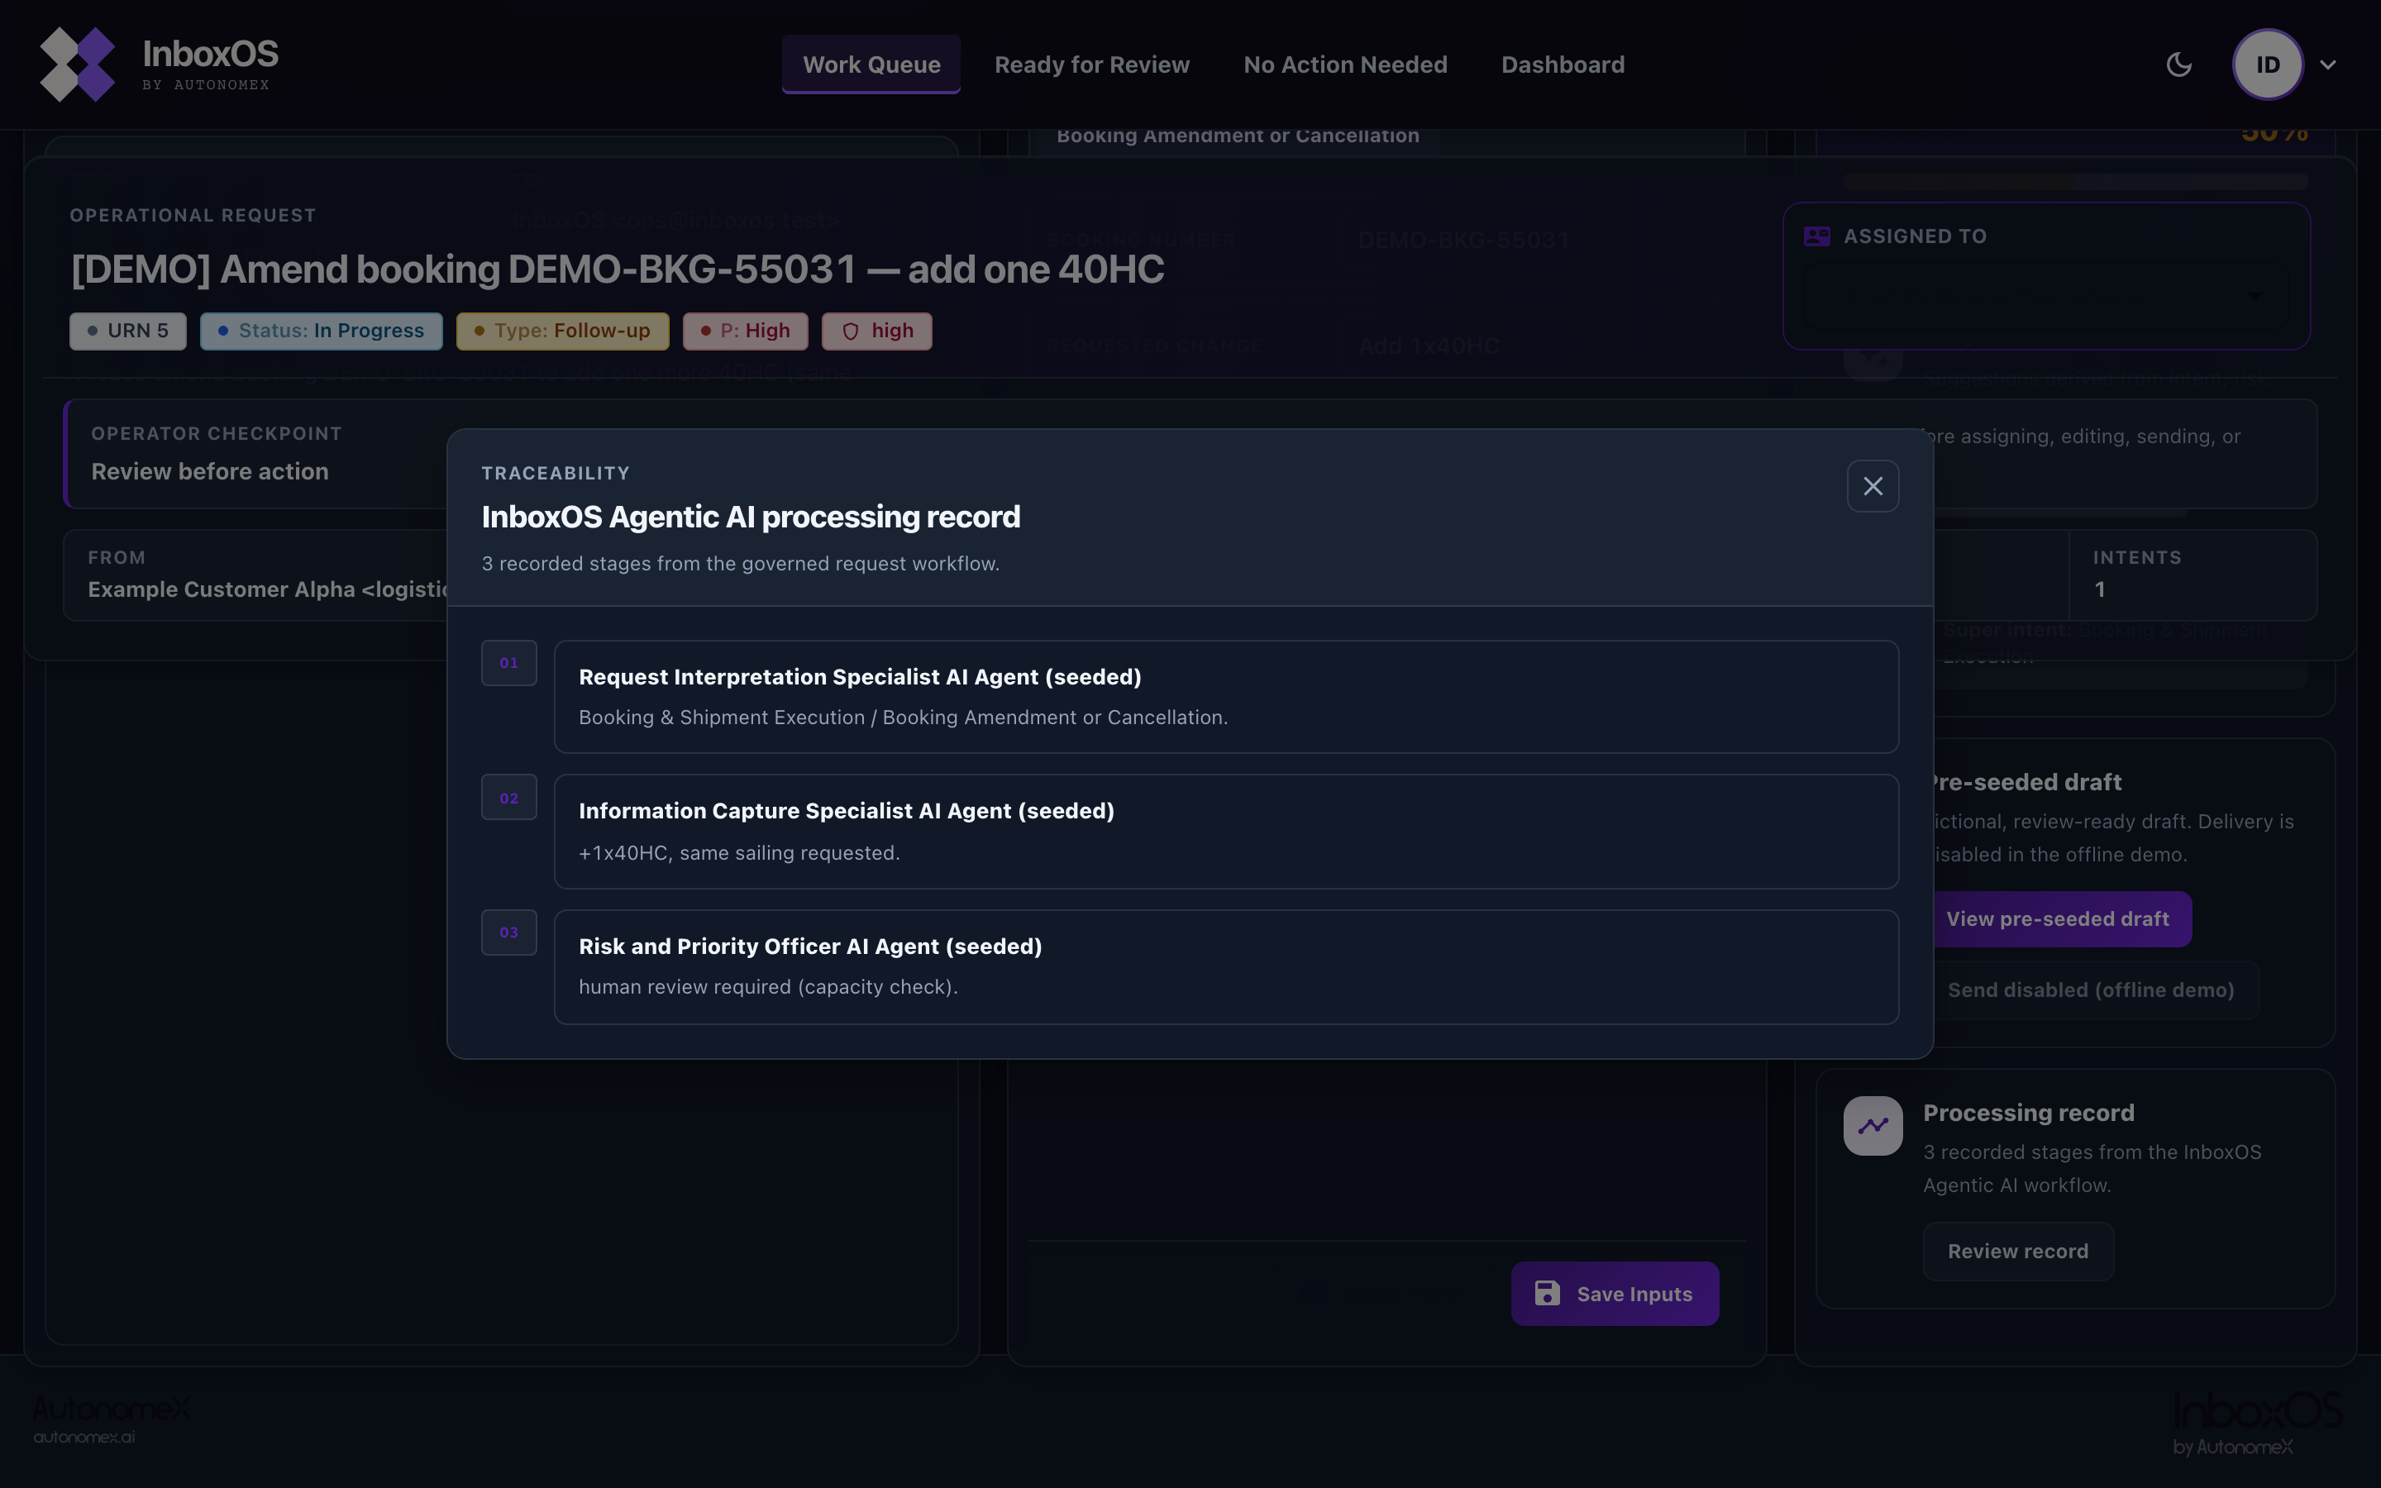Close the Traceability processing record dialog
2381x1488 pixels.
1873,486
